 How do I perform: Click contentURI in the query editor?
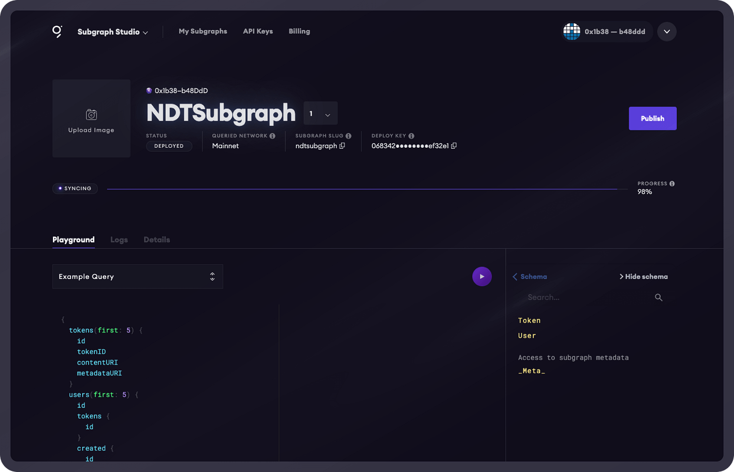click(x=97, y=363)
